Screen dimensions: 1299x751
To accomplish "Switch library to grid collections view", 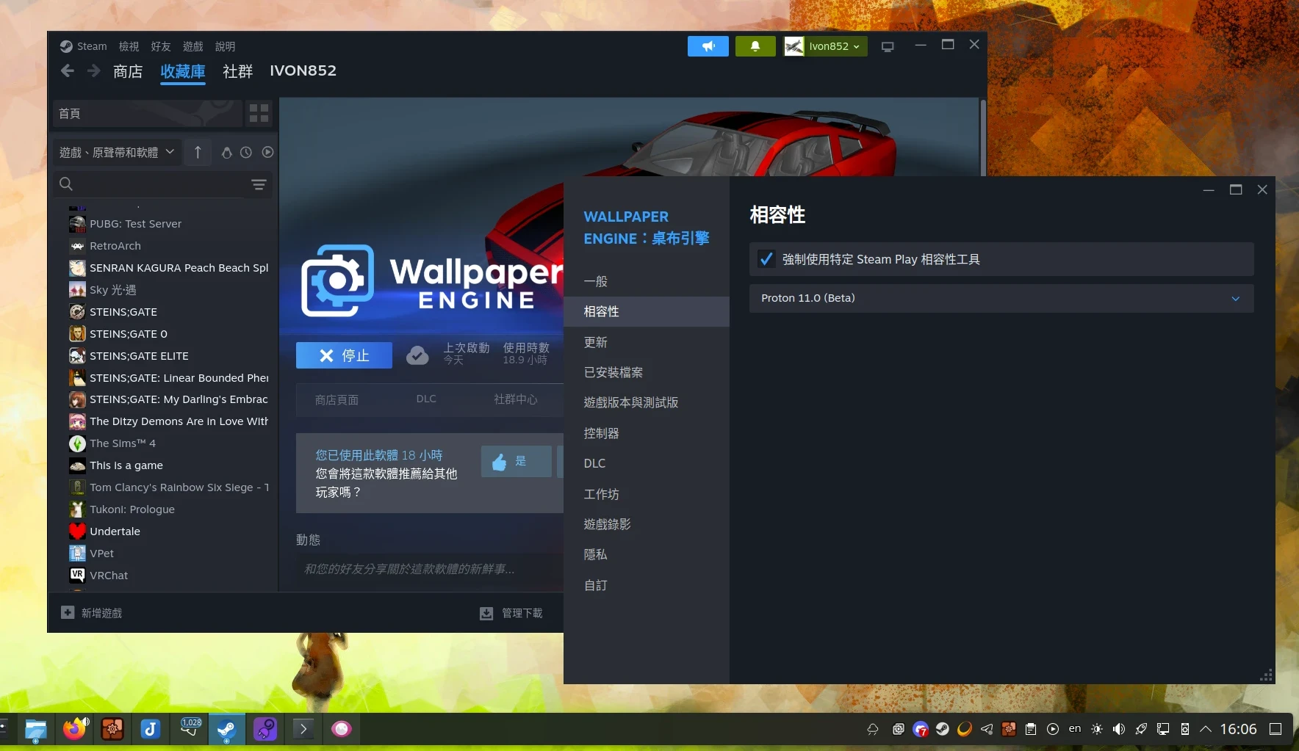I will click(259, 113).
